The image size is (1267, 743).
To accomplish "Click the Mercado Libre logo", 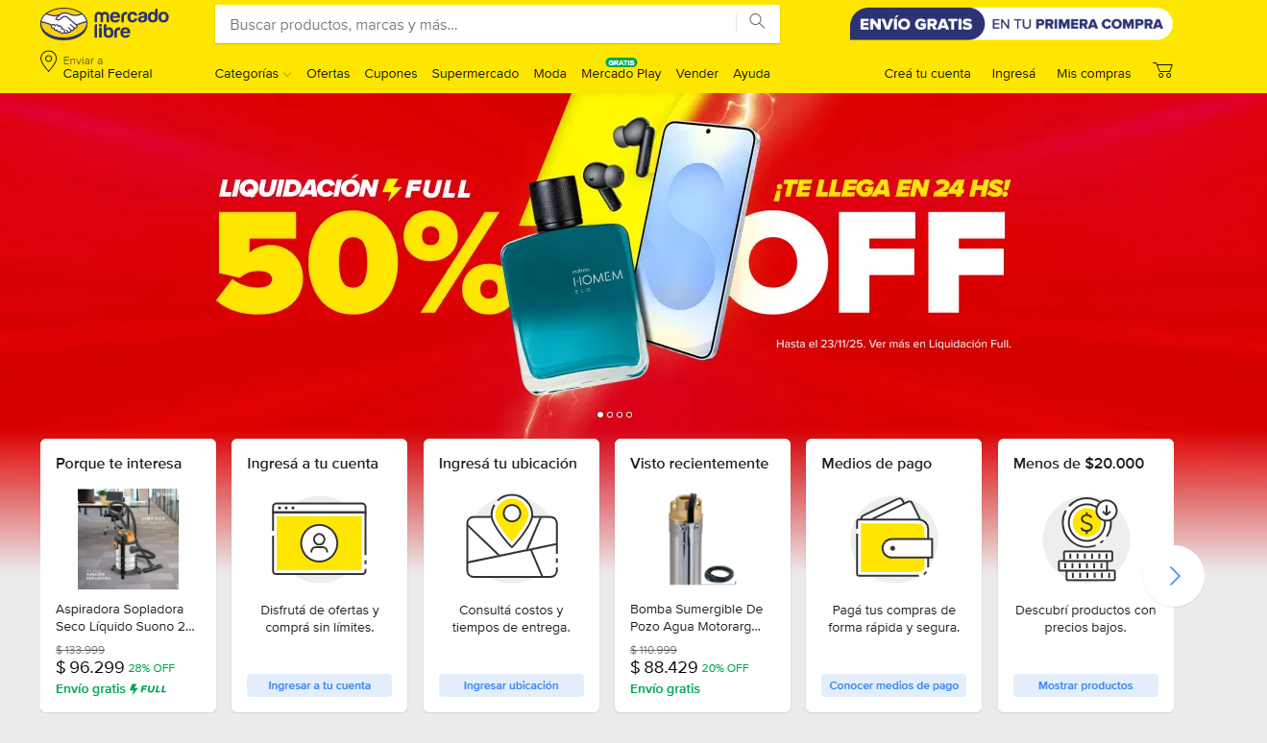I will click(105, 24).
